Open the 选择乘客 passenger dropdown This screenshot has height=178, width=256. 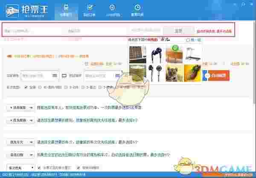tap(20, 108)
